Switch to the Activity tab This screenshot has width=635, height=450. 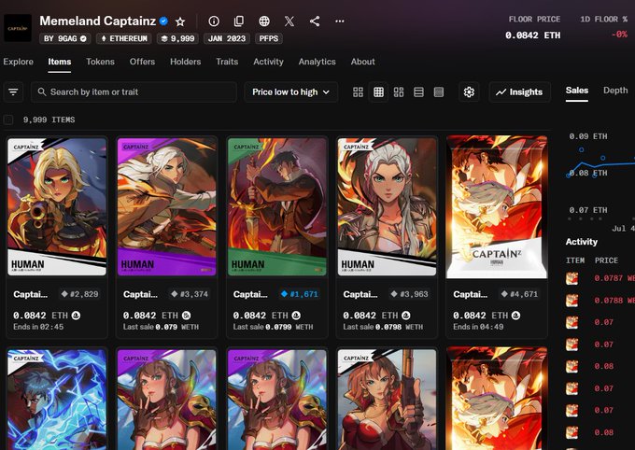pyautogui.click(x=268, y=62)
